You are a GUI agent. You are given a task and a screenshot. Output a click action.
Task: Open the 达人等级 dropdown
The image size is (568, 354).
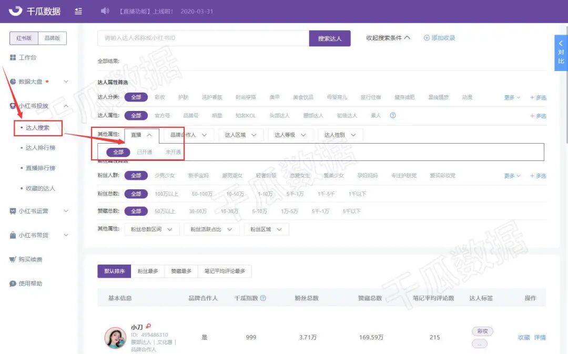point(290,135)
